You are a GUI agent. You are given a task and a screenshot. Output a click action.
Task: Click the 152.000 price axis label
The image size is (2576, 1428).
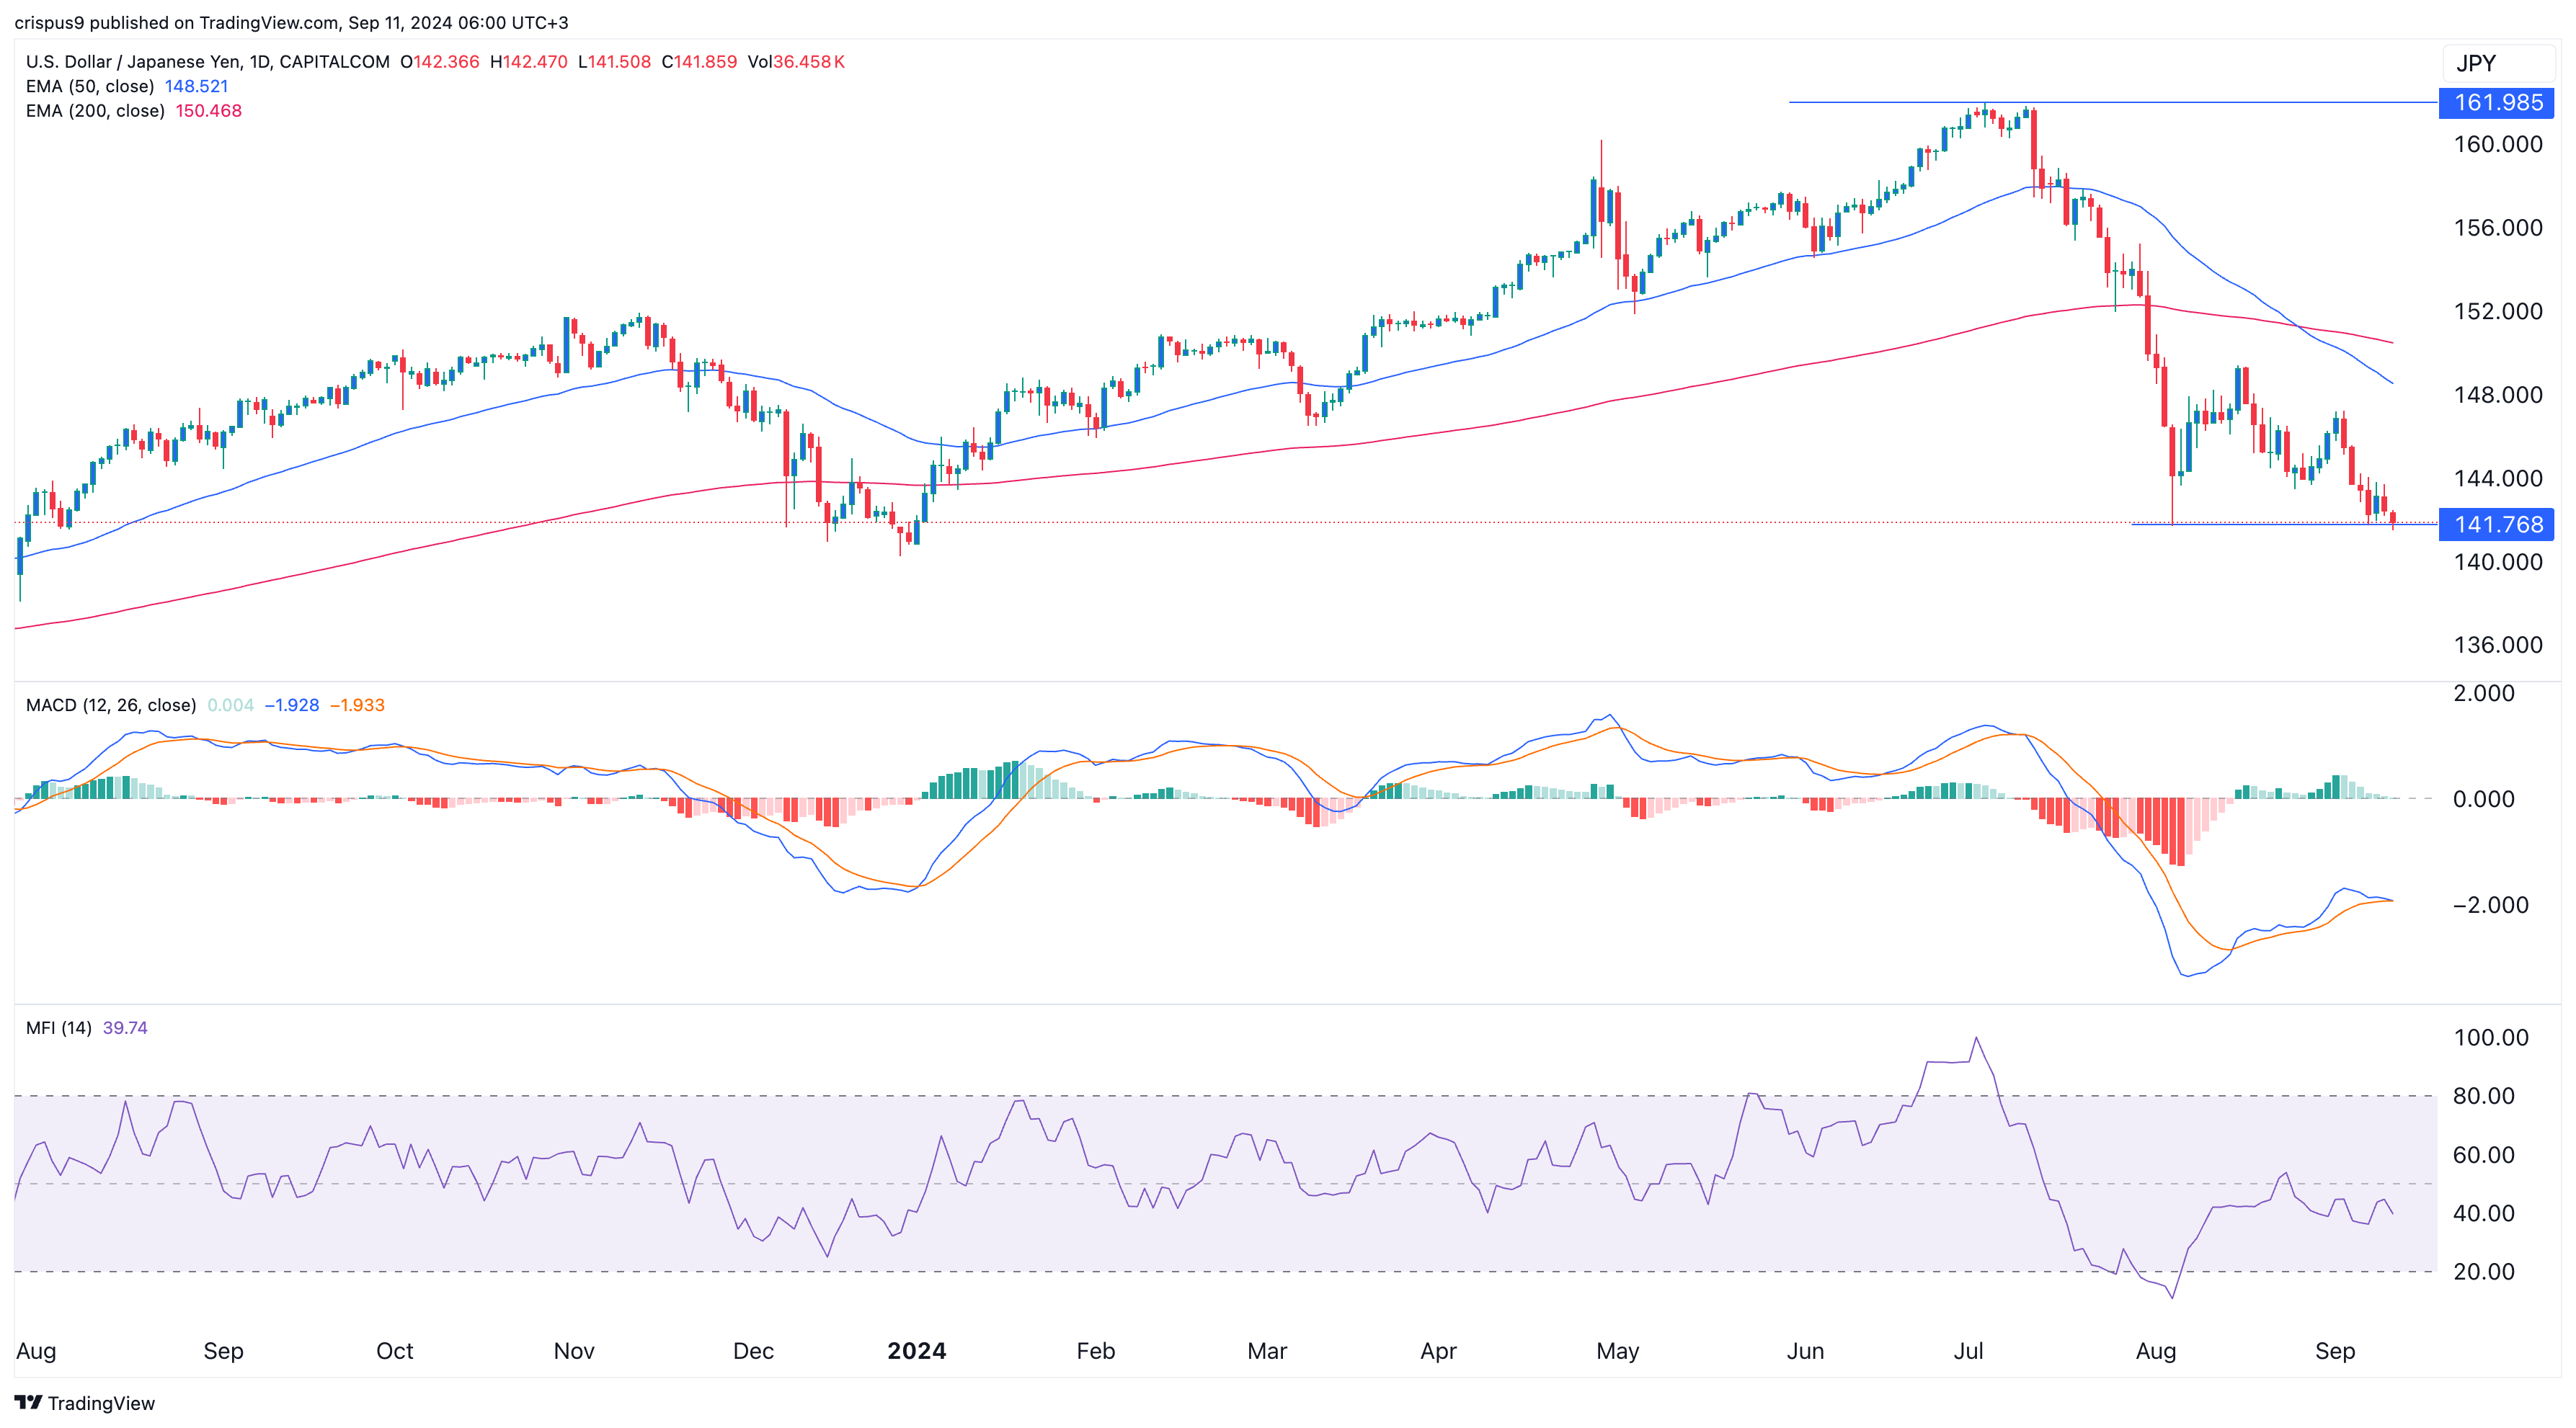pyautogui.click(x=2498, y=312)
